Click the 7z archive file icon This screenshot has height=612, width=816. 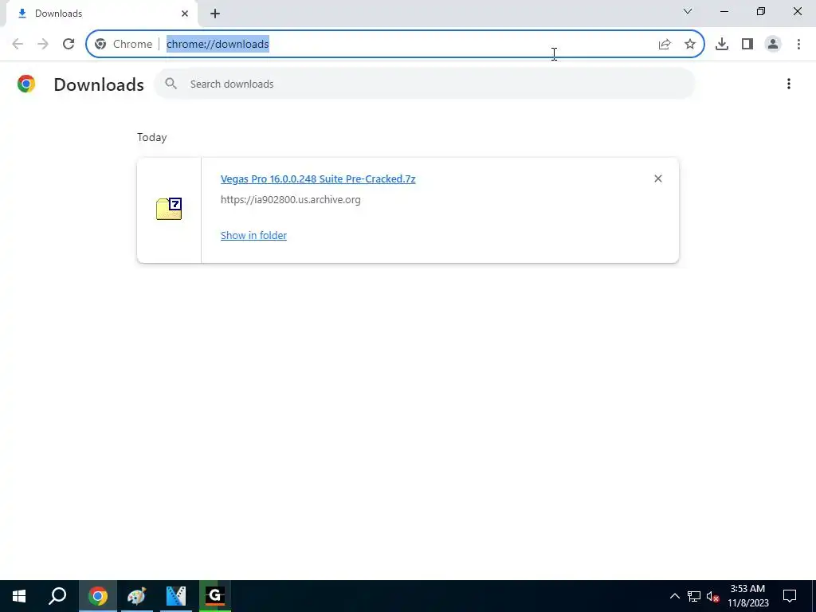169,209
